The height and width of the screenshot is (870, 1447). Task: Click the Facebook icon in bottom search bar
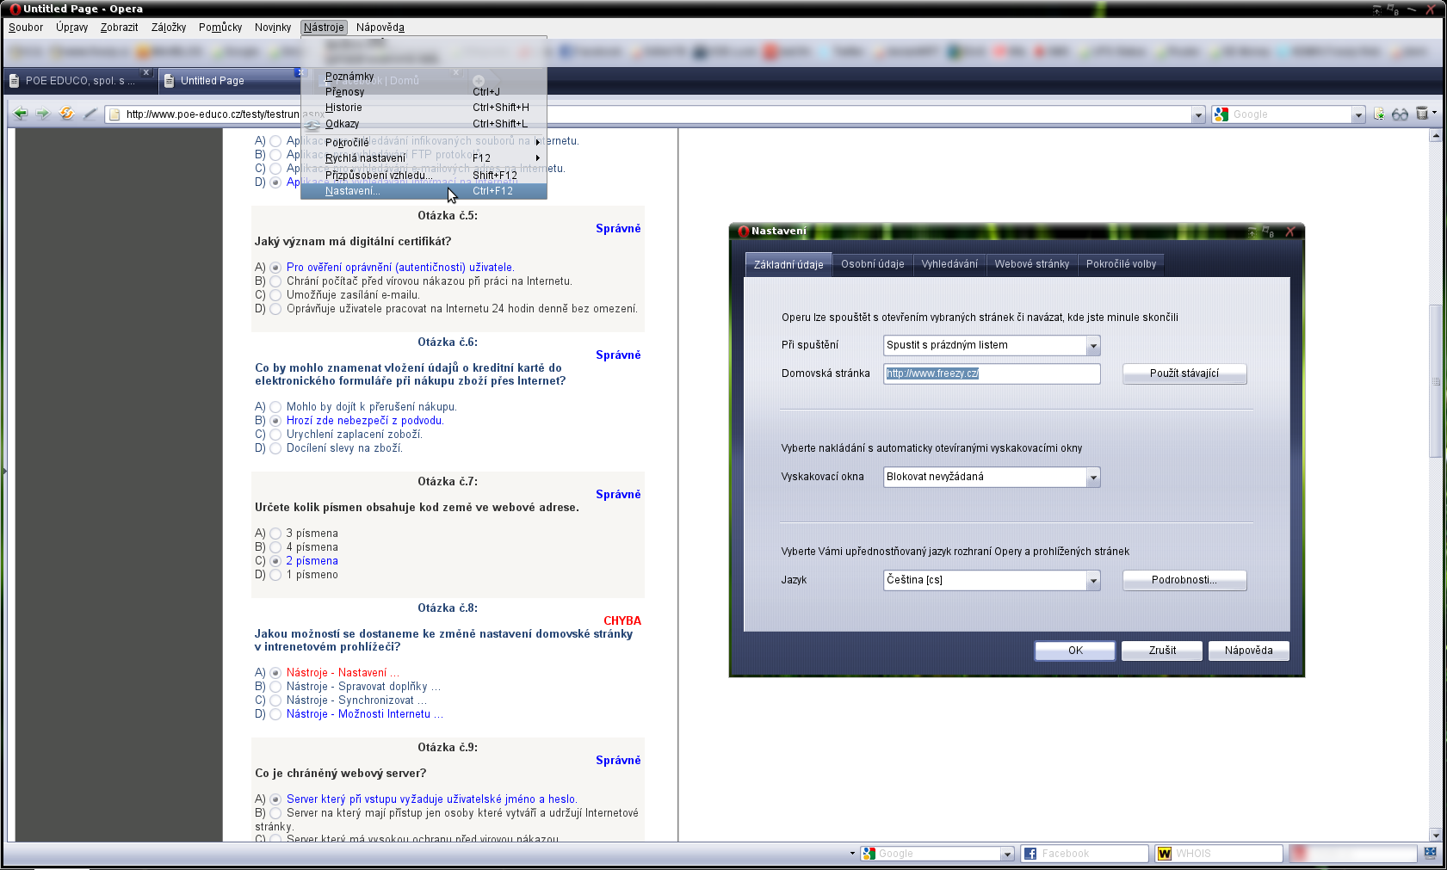click(x=1030, y=854)
